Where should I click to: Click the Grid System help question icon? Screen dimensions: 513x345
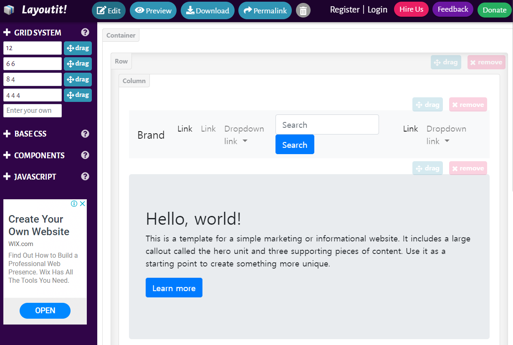pyautogui.click(x=85, y=32)
